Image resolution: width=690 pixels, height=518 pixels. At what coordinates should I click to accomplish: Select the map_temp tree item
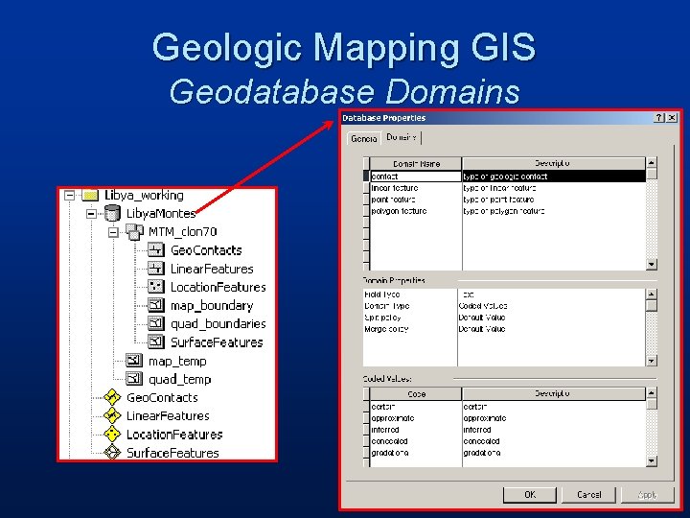[x=177, y=362]
